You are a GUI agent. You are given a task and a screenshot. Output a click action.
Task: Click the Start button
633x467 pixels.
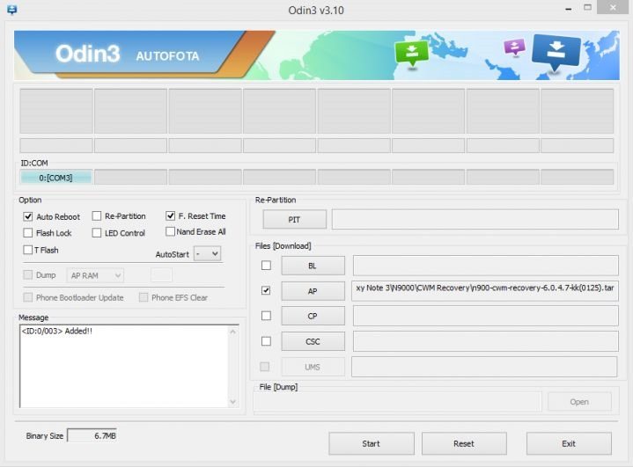(372, 443)
